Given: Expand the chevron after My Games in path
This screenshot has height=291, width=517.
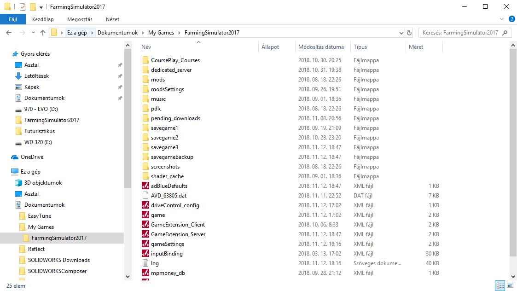Looking at the screenshot, I should (x=180, y=33).
